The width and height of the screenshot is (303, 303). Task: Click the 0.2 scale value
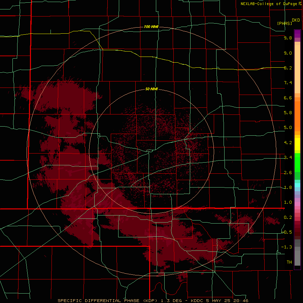pyautogui.click(x=288, y=217)
